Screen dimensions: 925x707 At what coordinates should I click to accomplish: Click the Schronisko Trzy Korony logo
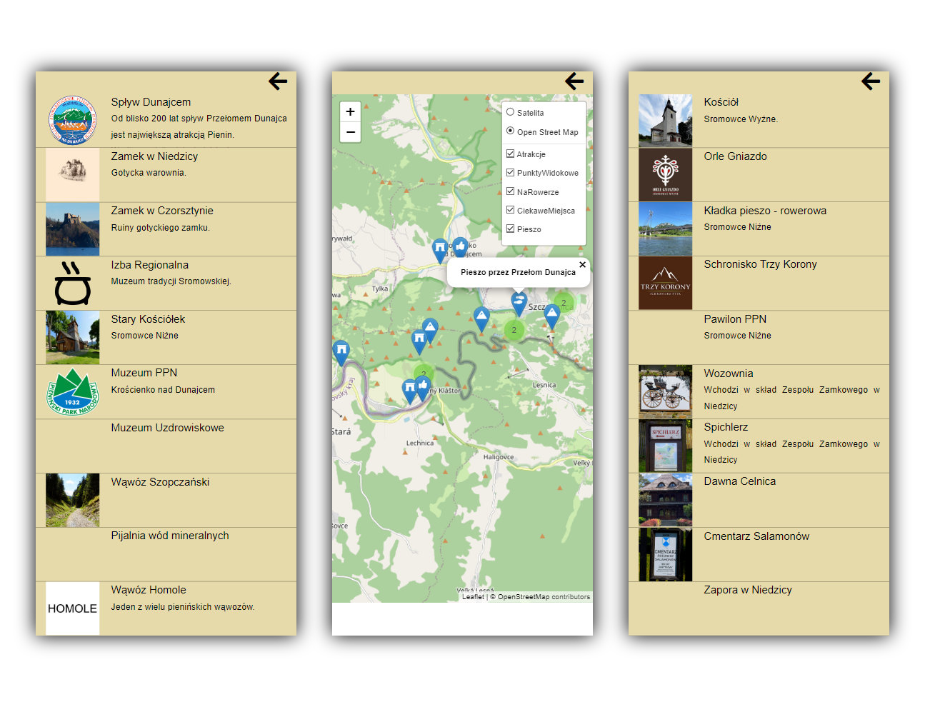point(666,284)
